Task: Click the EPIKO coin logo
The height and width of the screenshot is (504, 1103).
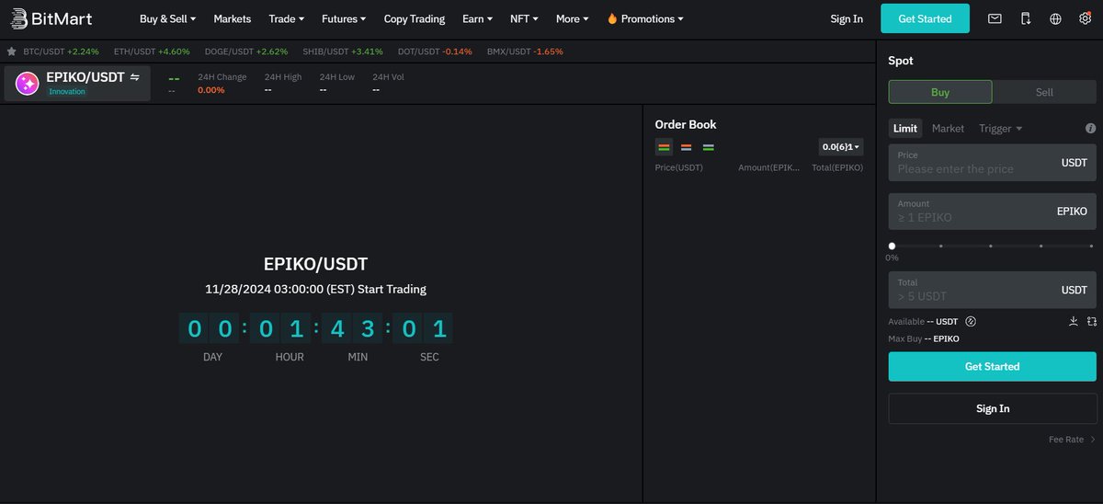Action: pyautogui.click(x=28, y=84)
